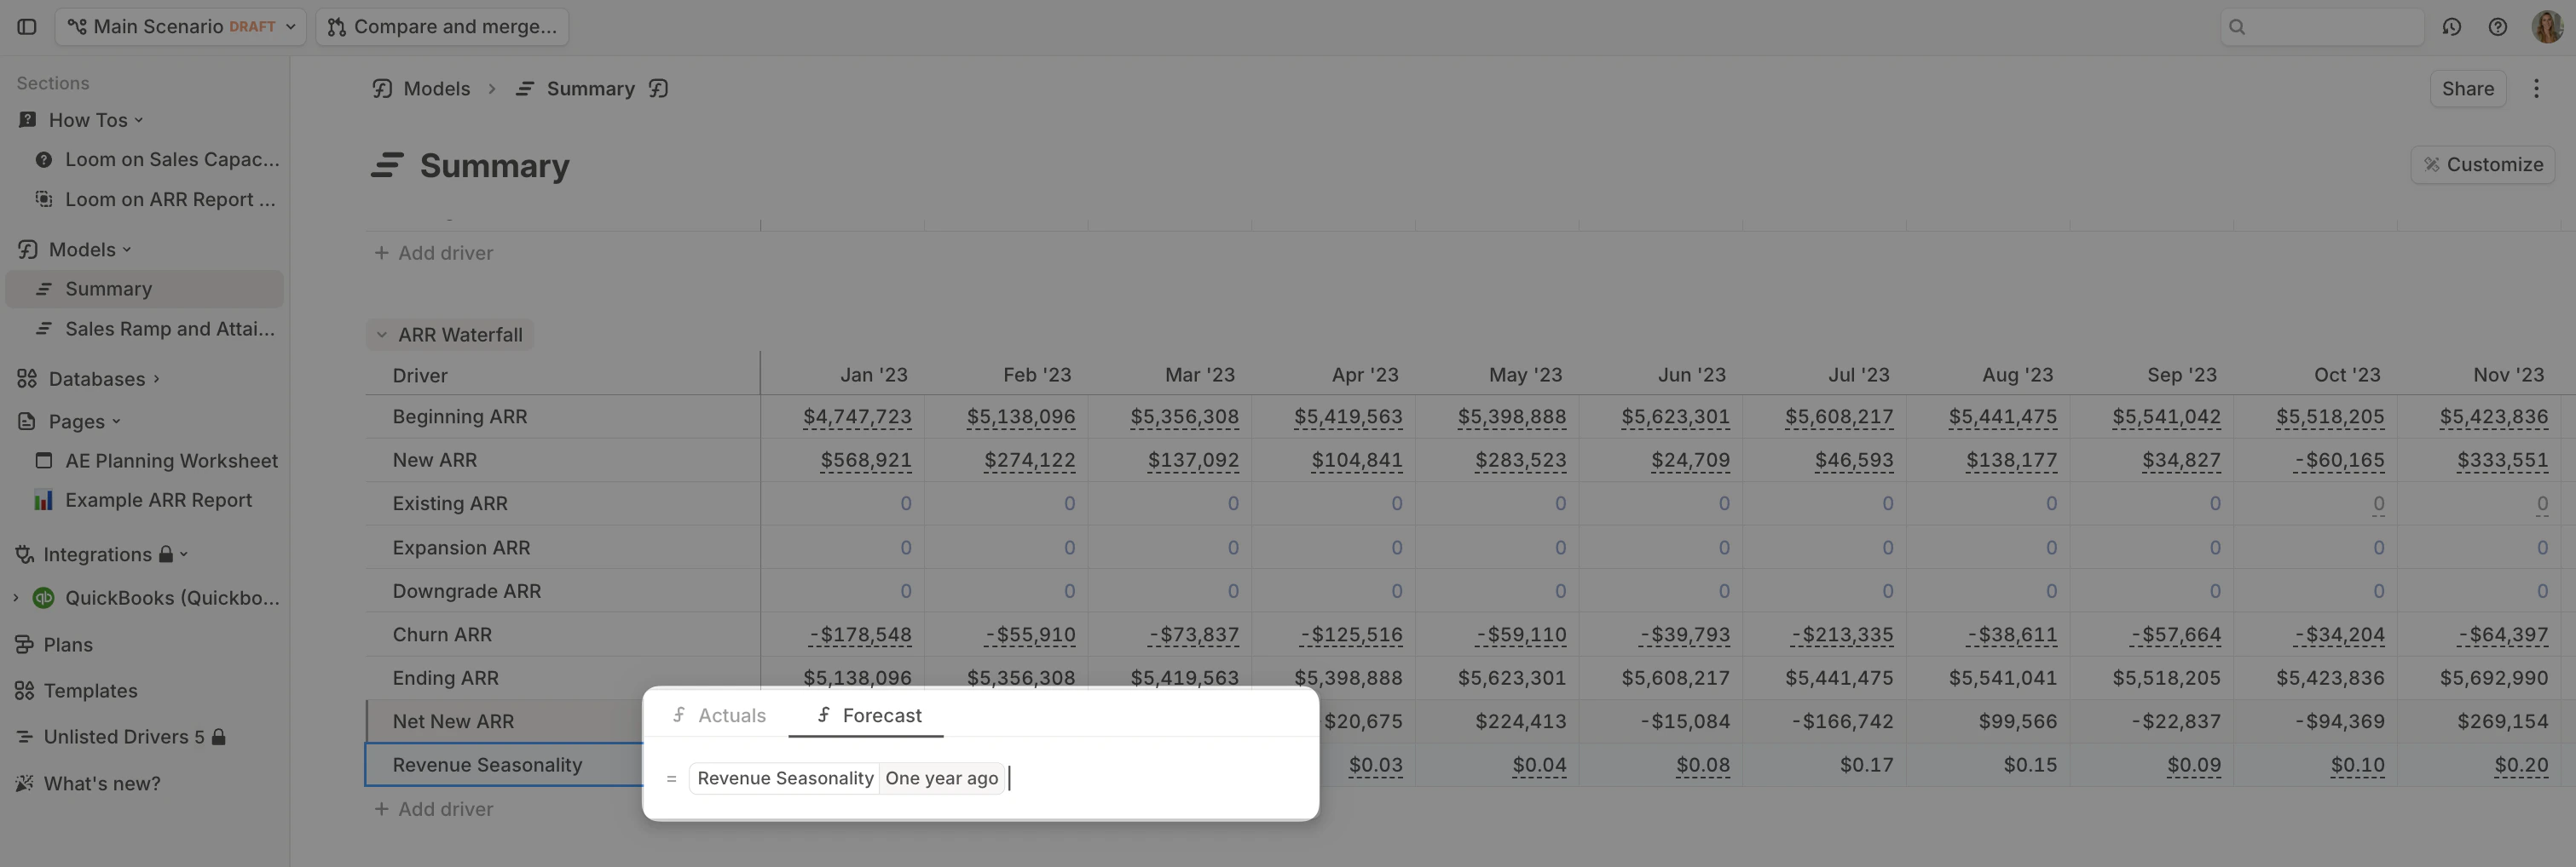Click Nov '23 Revenue Seasonality $0.20
2576x867 pixels.
point(2521,765)
